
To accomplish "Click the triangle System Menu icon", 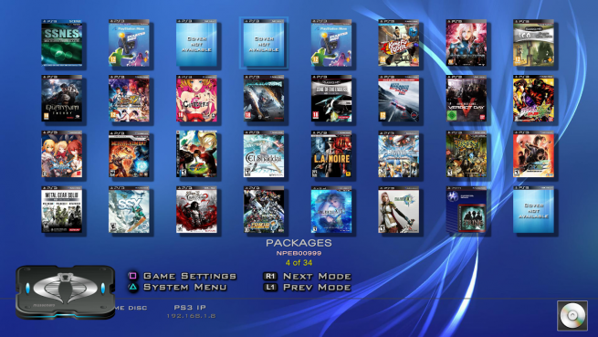I will click(x=132, y=287).
